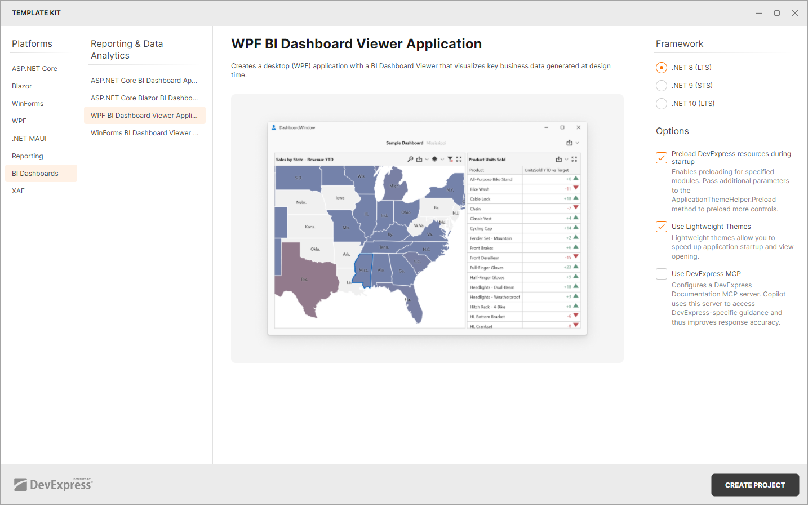Click the clear filter icon in Sales by State toolbar
This screenshot has height=505, width=808.
tap(450, 160)
